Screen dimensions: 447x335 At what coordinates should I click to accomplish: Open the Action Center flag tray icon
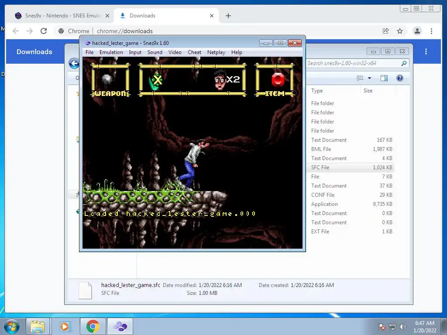(x=382, y=326)
